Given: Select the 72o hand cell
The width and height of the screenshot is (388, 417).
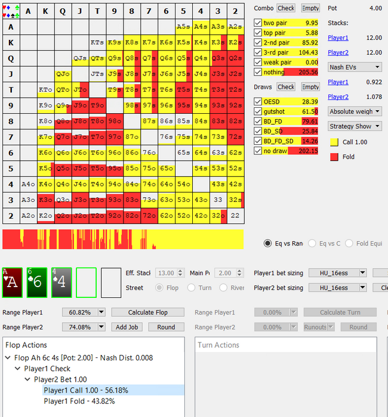Looking at the screenshot, I should [149, 216].
